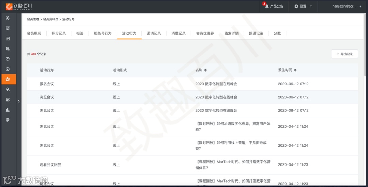
Task: Click the settings gear icon
Action: [x=296, y=6]
